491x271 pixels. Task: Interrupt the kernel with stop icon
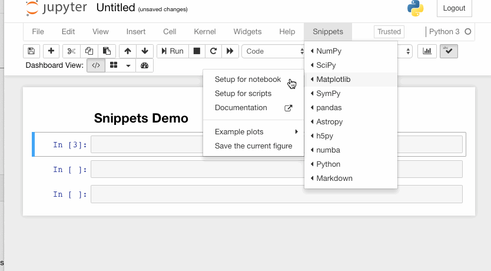coord(197,51)
